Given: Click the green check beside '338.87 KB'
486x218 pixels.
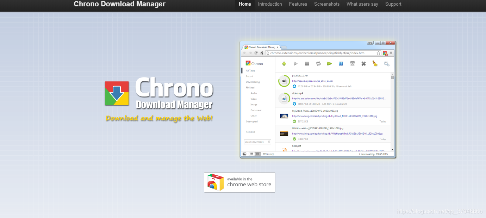Looking at the screenshot, I should (x=294, y=139).
